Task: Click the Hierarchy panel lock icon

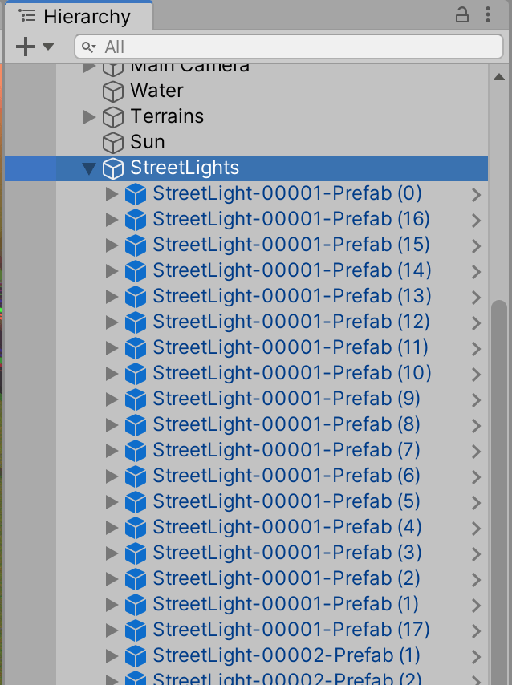Action: coord(462,15)
